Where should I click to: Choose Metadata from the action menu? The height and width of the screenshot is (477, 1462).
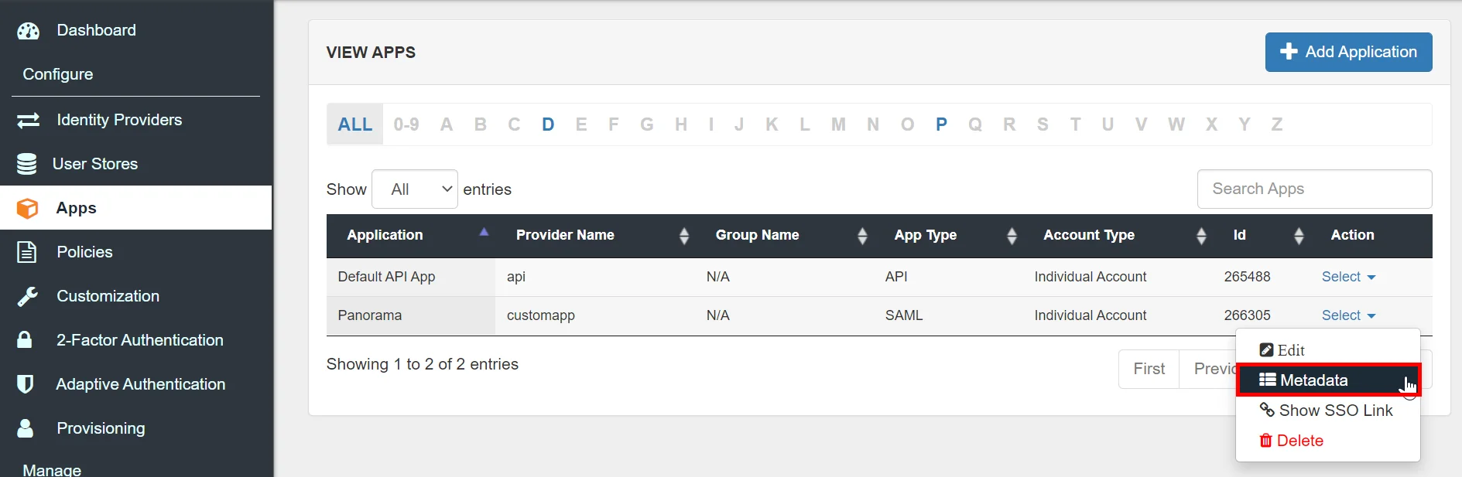1328,380
